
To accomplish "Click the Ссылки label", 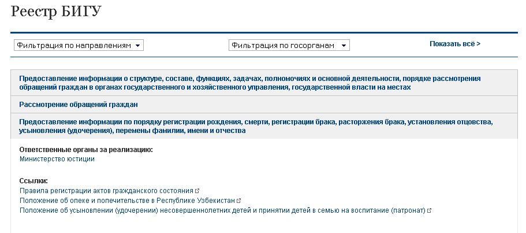I will click(33, 181).
